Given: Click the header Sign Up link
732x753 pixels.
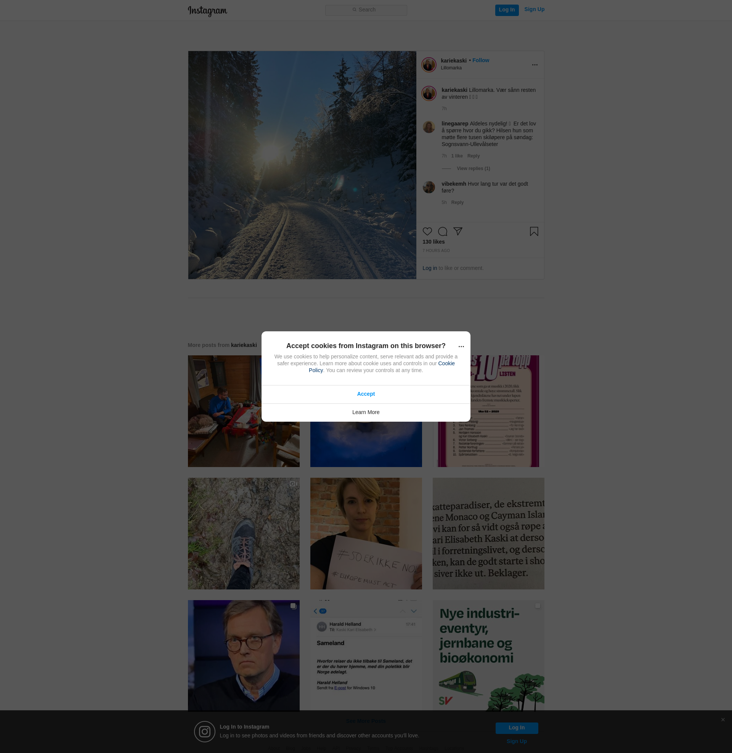Looking at the screenshot, I should 534,9.
